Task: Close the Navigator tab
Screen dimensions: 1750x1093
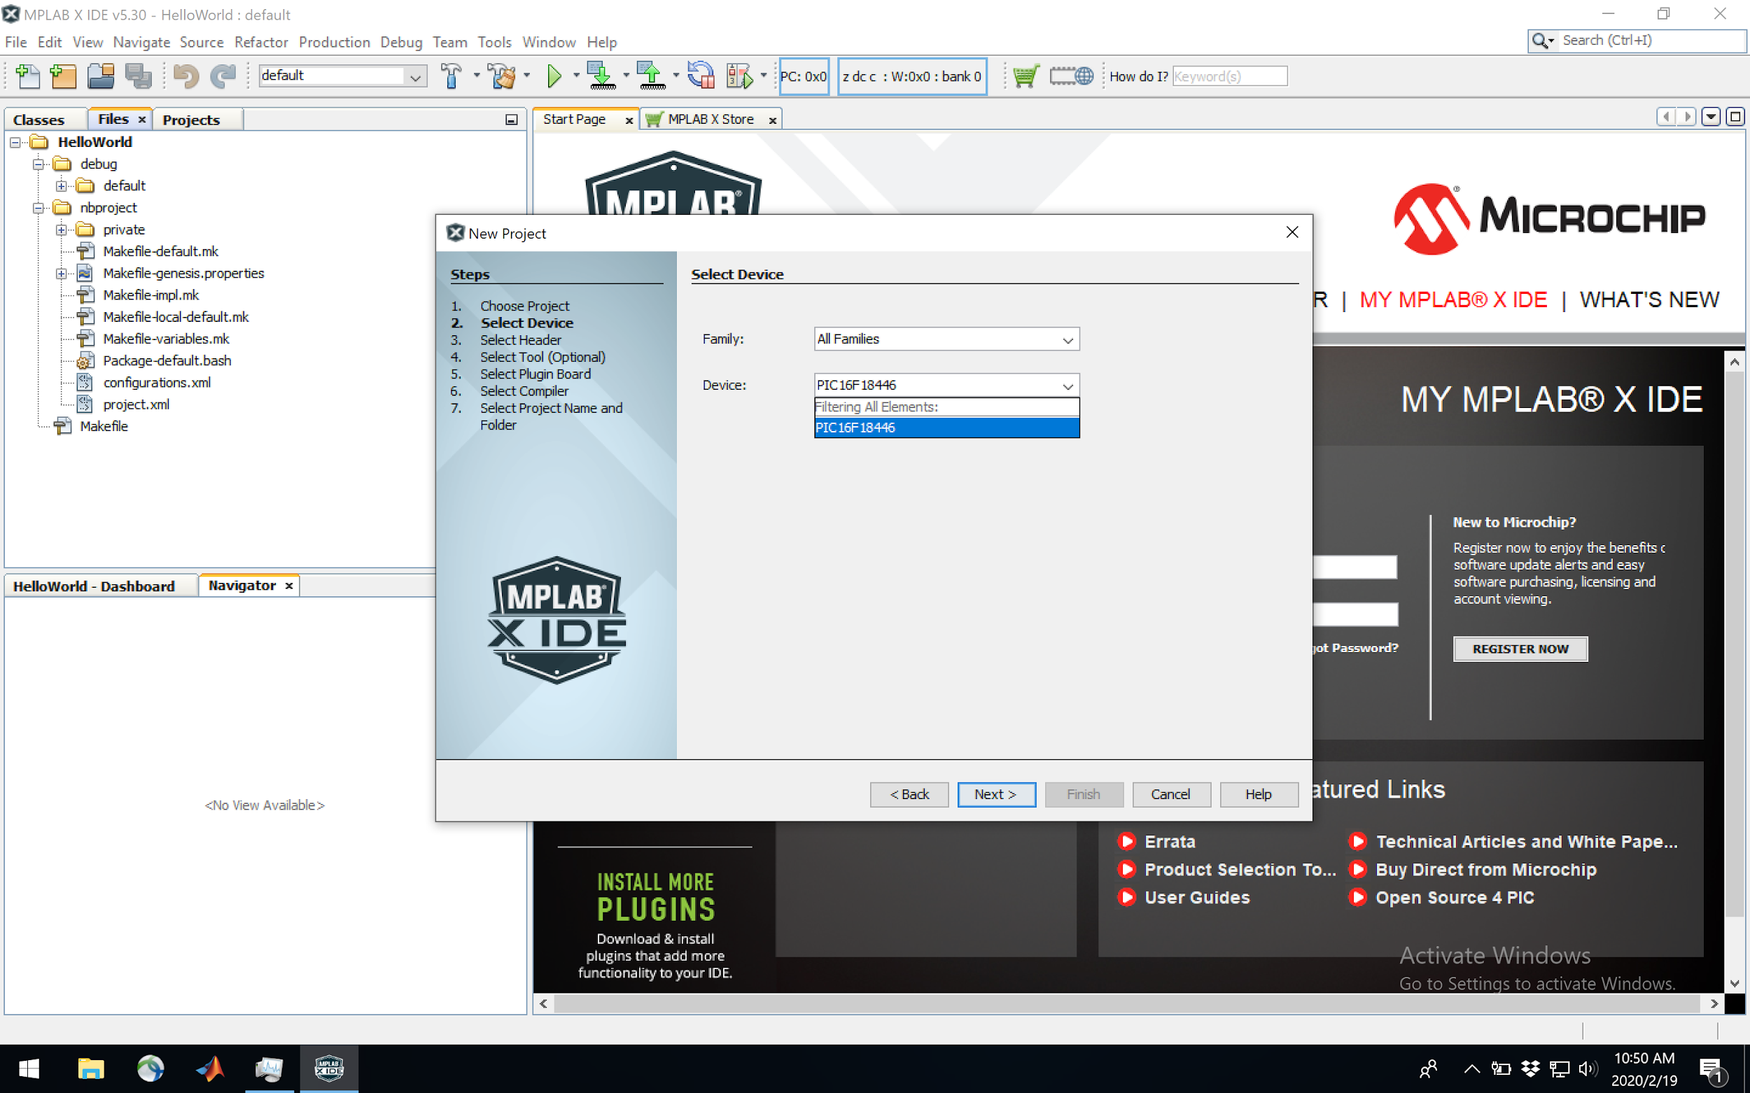Action: click(x=288, y=586)
